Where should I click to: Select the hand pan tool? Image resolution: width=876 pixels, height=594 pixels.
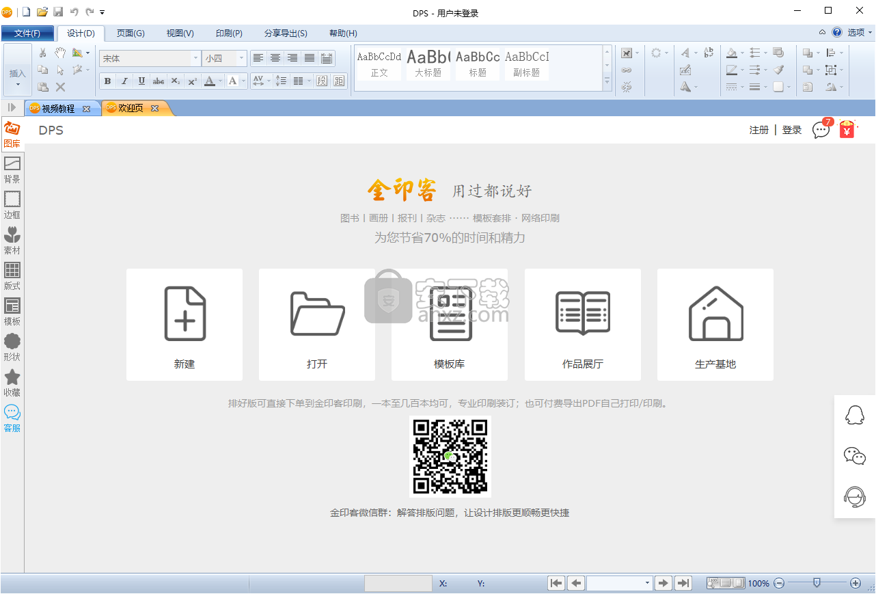click(x=60, y=53)
